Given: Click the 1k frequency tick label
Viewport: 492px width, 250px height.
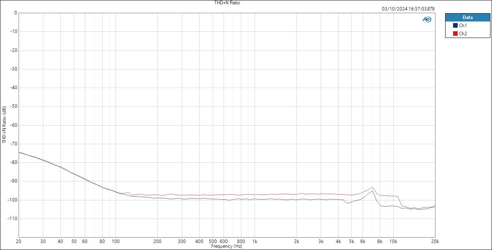Looking at the screenshot, I should [255, 241].
